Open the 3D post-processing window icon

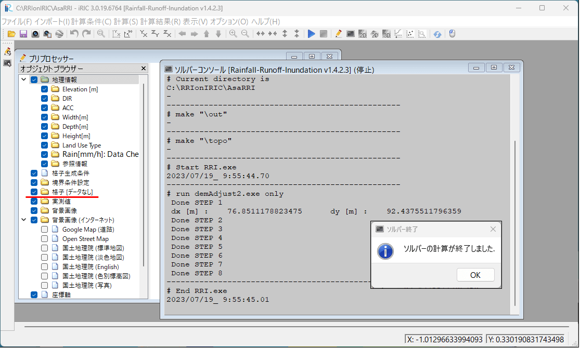(x=386, y=34)
